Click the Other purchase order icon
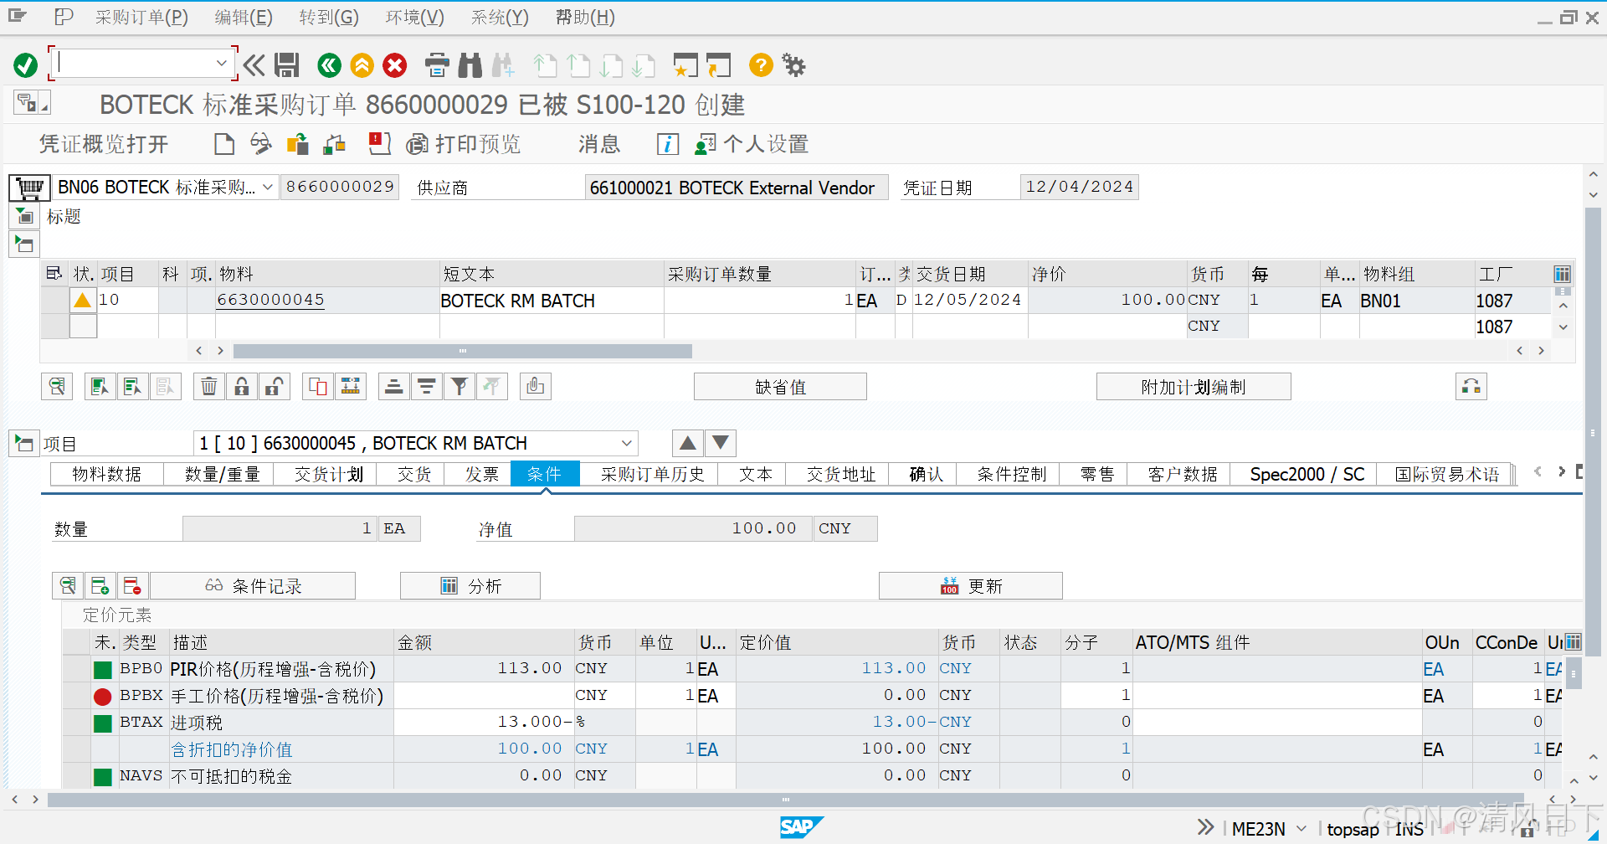1607x844 pixels. point(298,144)
